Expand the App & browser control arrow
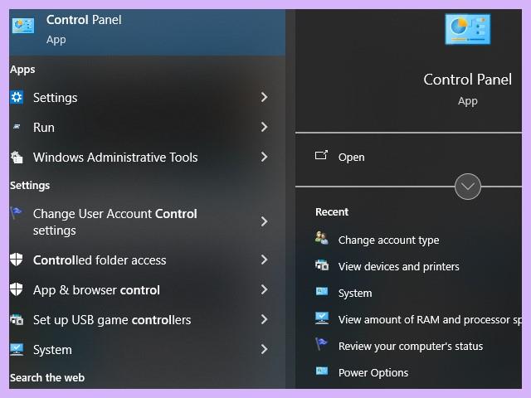 click(x=264, y=289)
